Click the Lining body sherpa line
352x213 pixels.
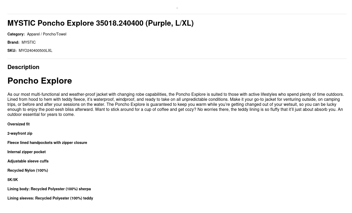(49, 189)
